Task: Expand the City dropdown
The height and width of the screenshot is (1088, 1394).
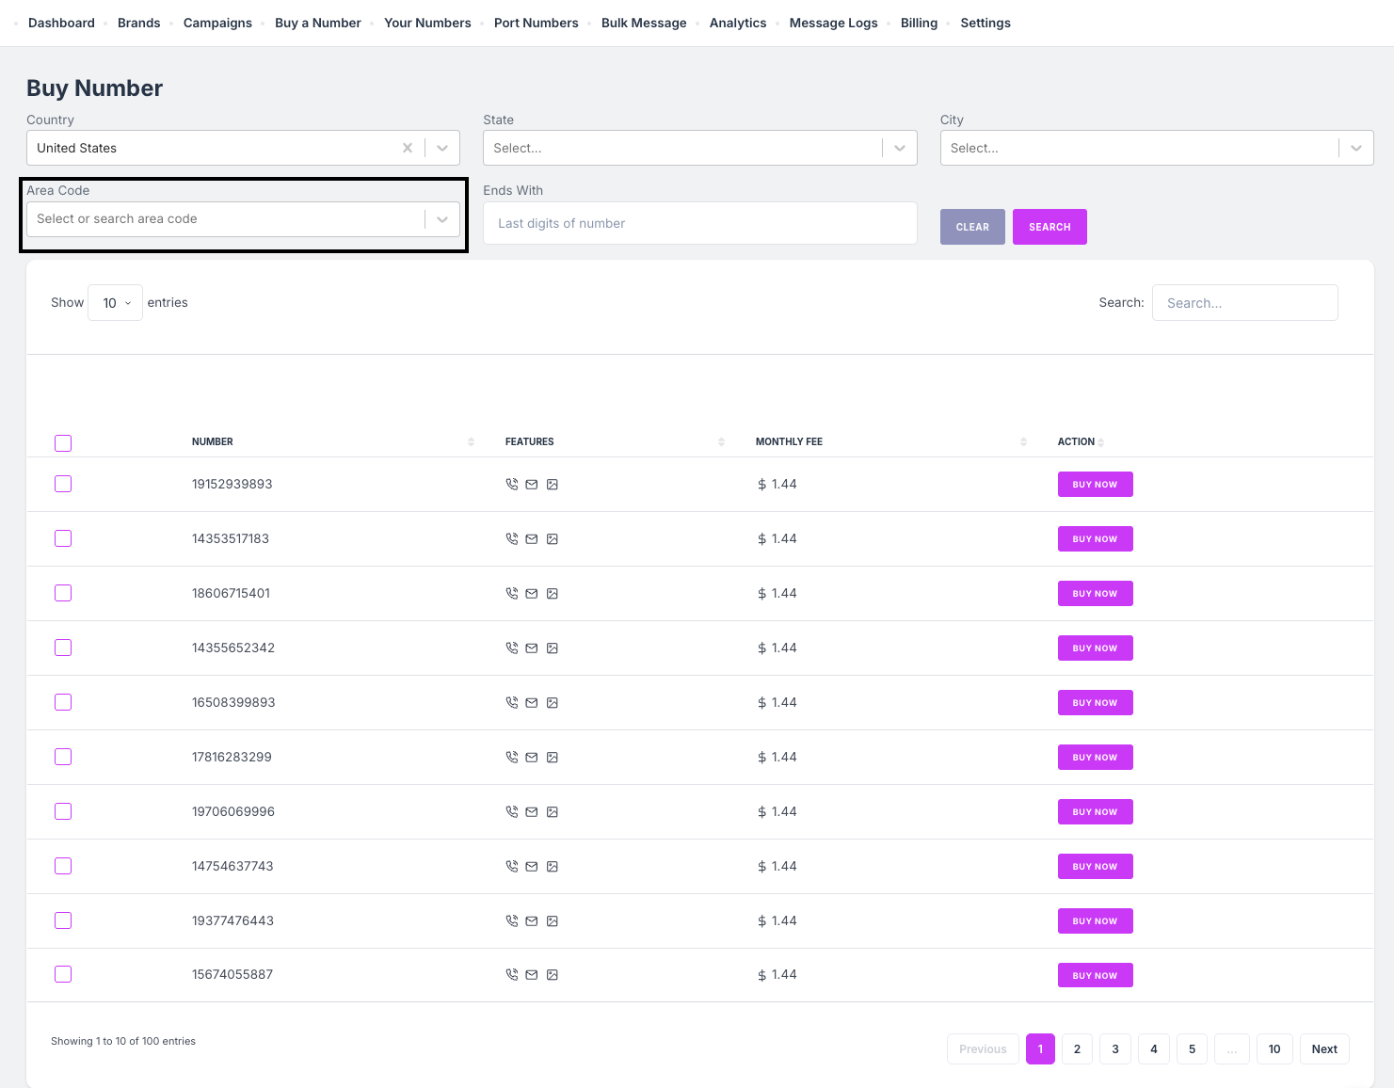Action: tap(1156, 148)
